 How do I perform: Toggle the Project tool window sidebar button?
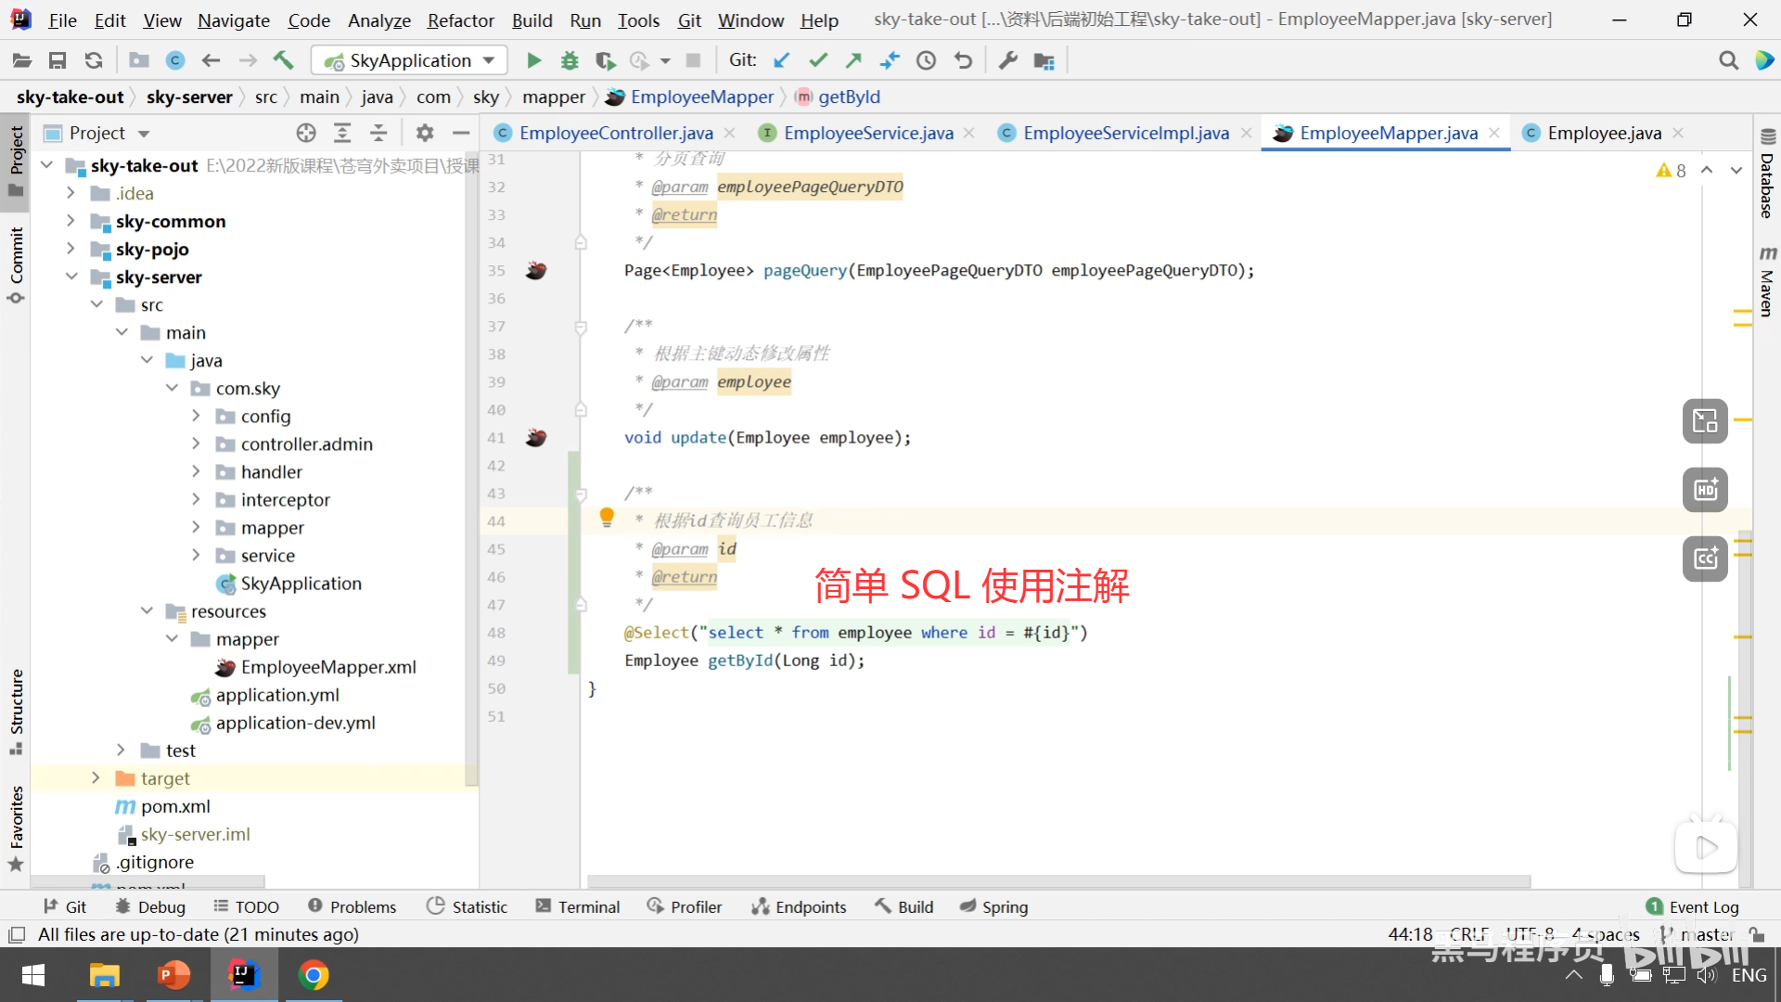point(16,160)
